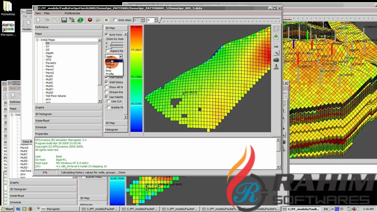377x212 pixels.
Task: Expand the Waterflood section
Action: pyautogui.click(x=68, y=121)
